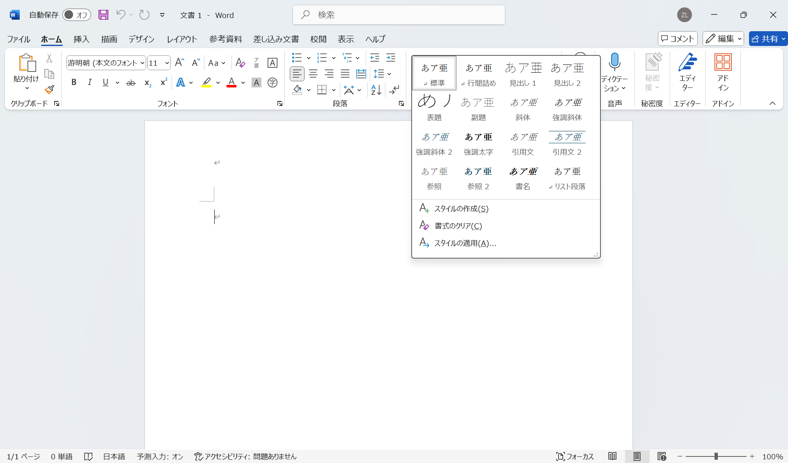Toggle italic formatting
The height and width of the screenshot is (463, 788).
(x=89, y=83)
